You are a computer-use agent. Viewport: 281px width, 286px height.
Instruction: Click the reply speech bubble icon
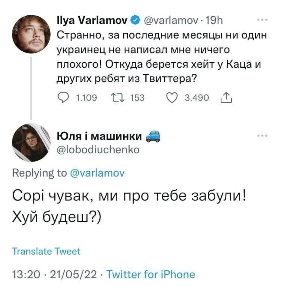62,98
